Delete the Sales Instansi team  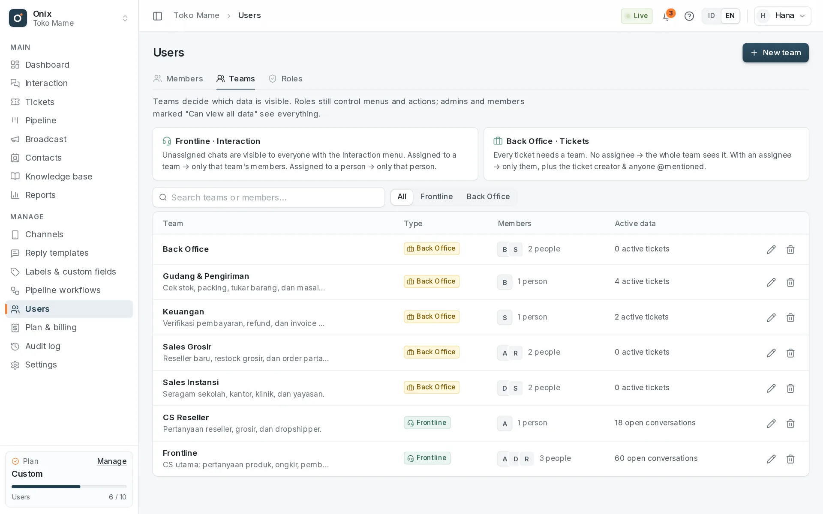790,388
